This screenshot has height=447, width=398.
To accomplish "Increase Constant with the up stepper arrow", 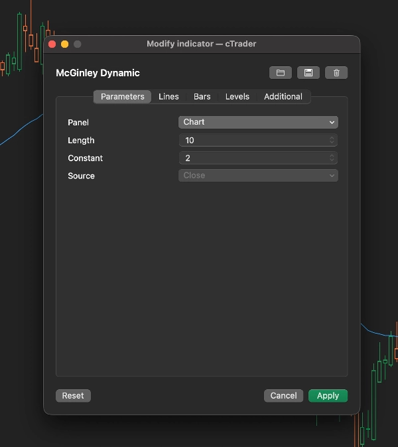I will coord(332,156).
